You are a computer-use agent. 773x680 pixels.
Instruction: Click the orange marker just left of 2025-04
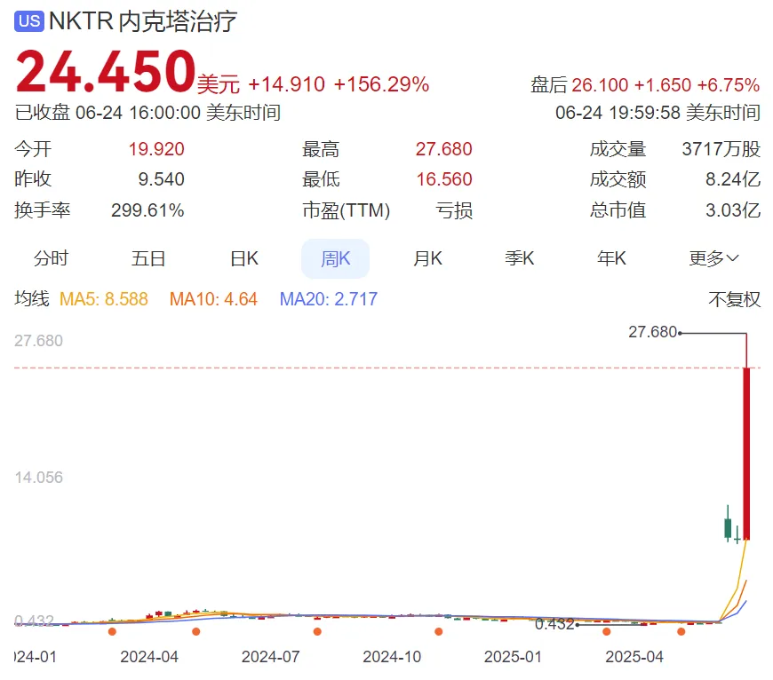point(606,632)
